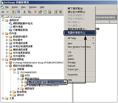Open the Action menu in menu bar
The image size is (118, 103).
pos(15,7)
